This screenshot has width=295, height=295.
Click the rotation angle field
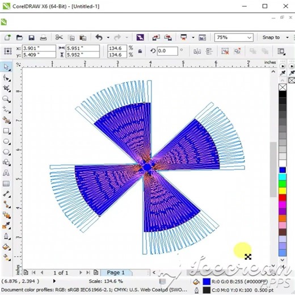167,51
